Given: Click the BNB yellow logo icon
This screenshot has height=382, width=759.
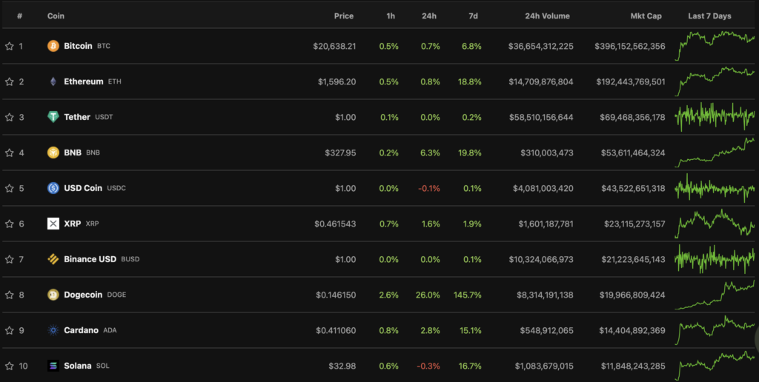Looking at the screenshot, I should tap(53, 153).
